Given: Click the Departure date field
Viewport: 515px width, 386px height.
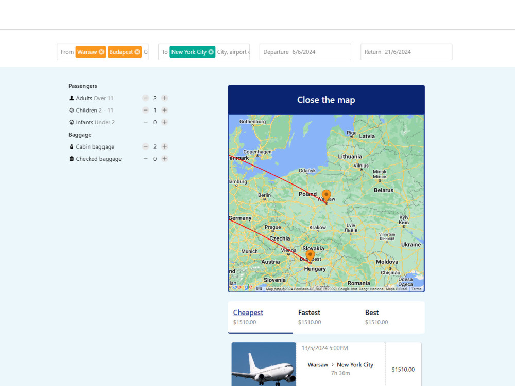Looking at the screenshot, I should click(305, 52).
